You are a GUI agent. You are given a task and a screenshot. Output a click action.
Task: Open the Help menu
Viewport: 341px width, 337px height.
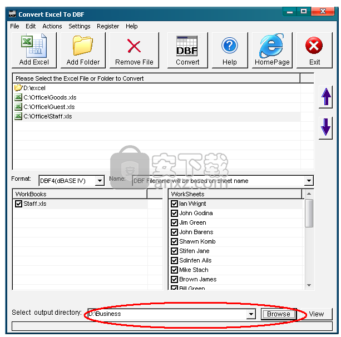(x=132, y=26)
